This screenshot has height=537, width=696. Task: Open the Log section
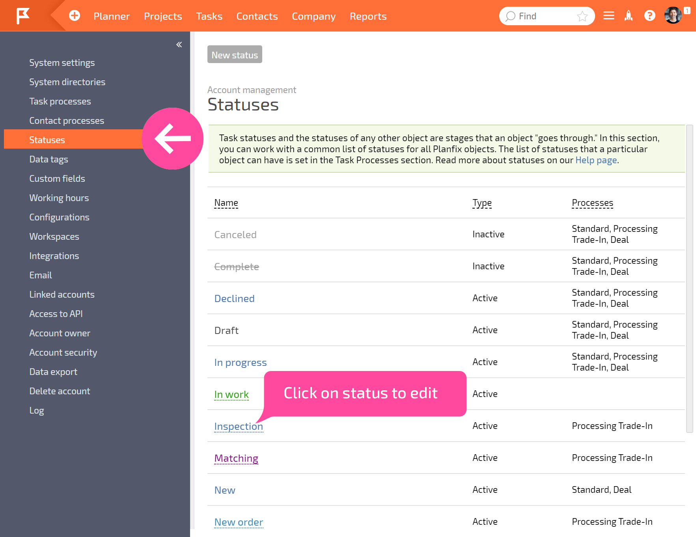point(37,410)
